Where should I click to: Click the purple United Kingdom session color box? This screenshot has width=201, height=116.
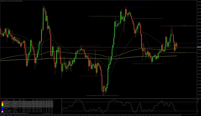(x=3, y=110)
